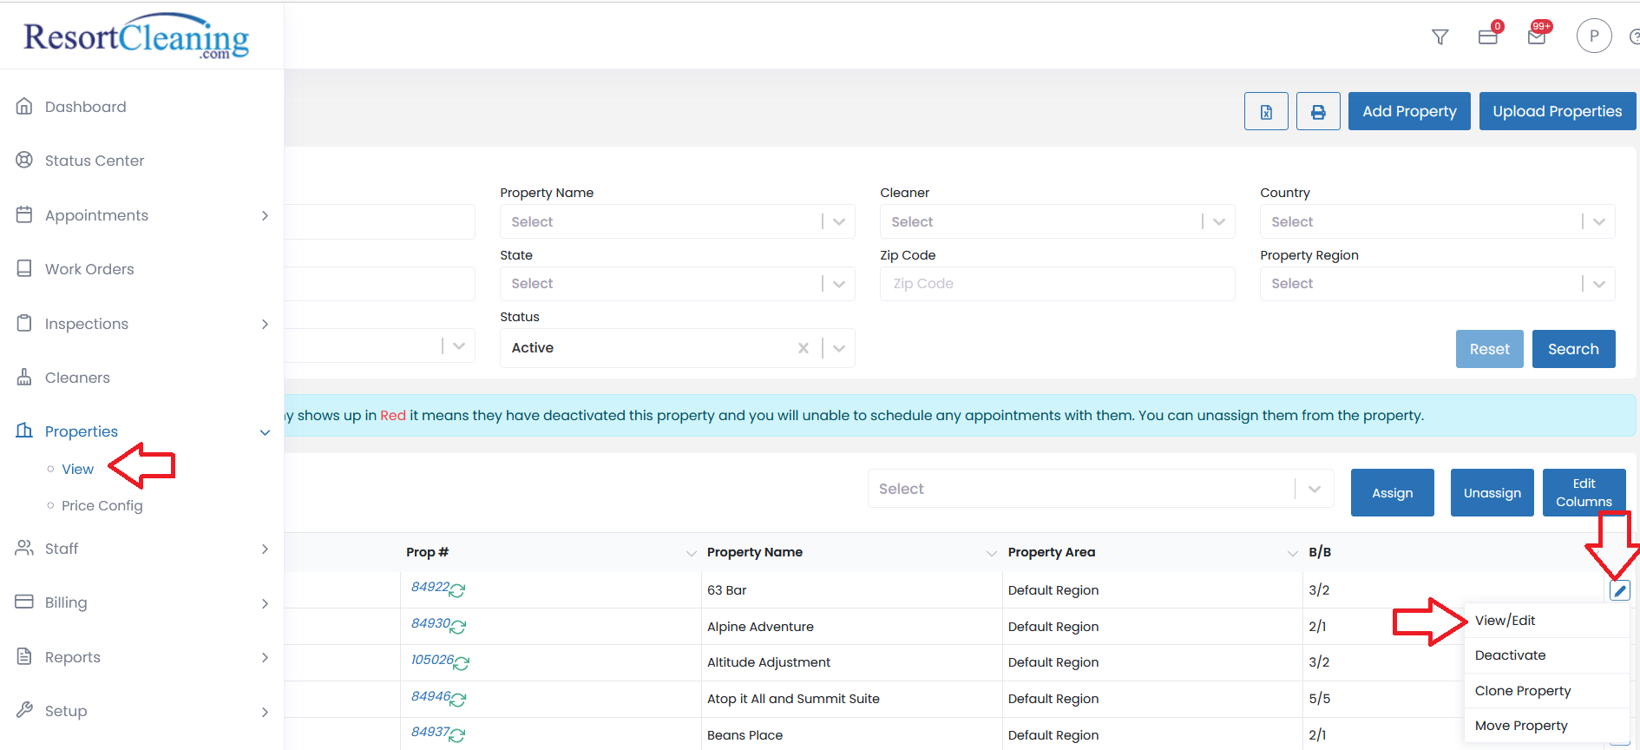Select Deactivate from the context menu
Image resolution: width=1640 pixels, height=750 pixels.
(1510, 655)
